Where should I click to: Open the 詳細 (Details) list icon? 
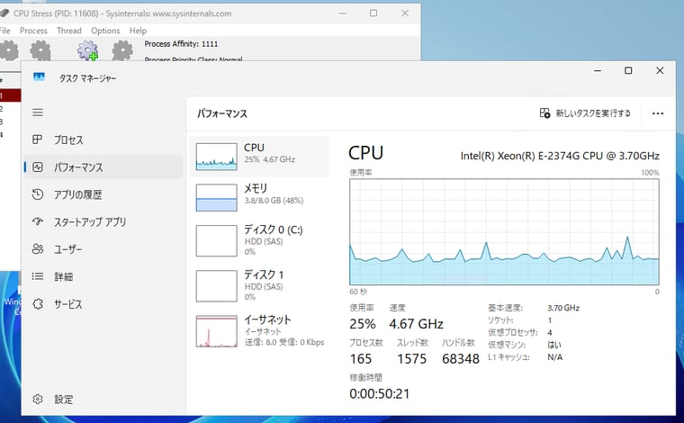click(38, 276)
